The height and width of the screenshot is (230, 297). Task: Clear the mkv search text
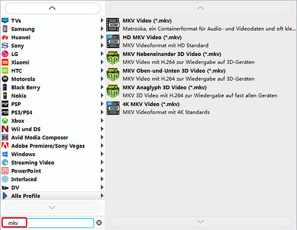pos(99,223)
